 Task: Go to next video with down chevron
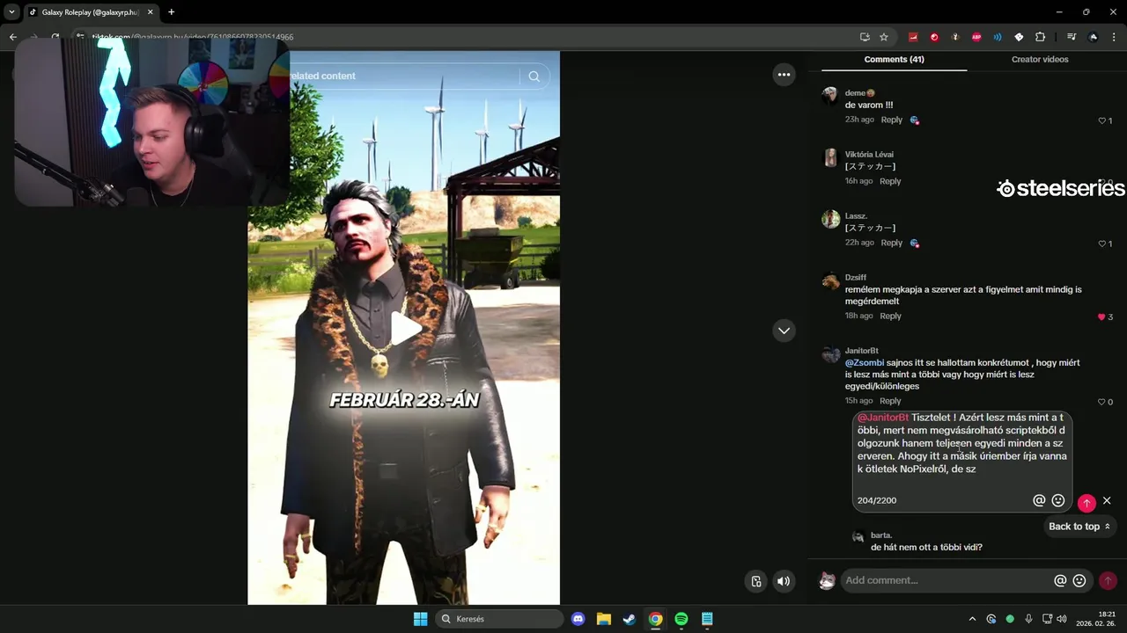(784, 331)
